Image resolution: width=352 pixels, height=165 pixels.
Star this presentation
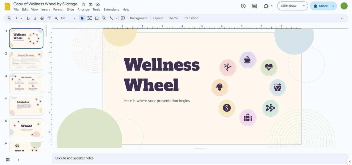point(83,4)
